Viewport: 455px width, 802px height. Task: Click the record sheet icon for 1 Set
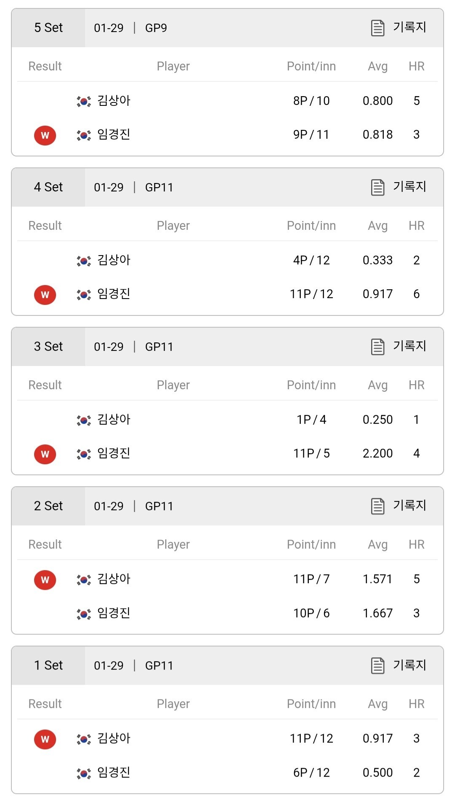(377, 665)
